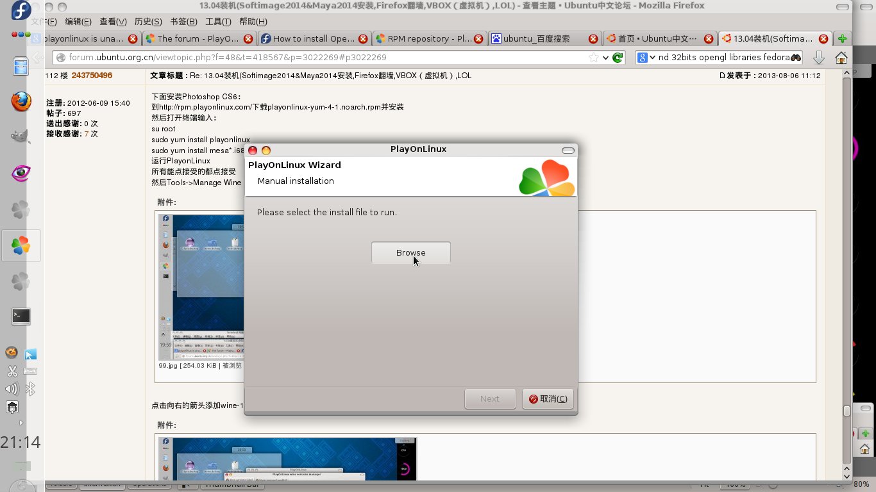Close the '13.04装机(Softima...' tab
Viewport: 876px width, 492px height.
pyautogui.click(x=824, y=38)
